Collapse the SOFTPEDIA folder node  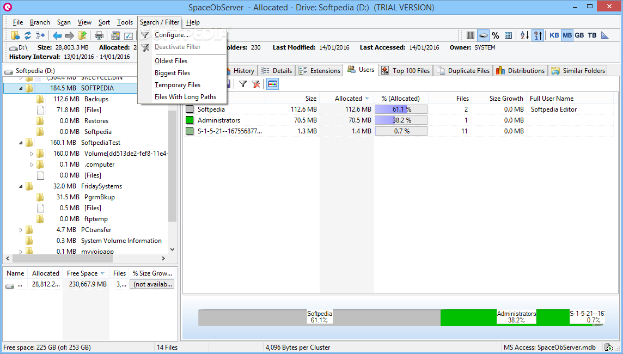(x=21, y=88)
